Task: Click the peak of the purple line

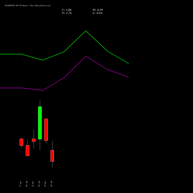Action: tap(86, 56)
